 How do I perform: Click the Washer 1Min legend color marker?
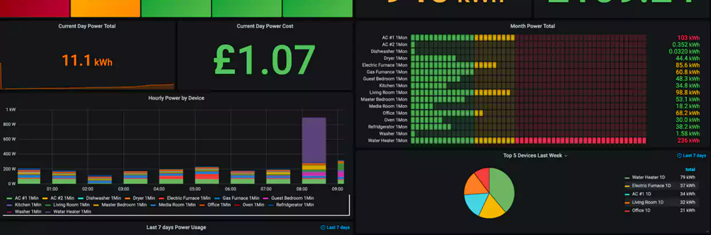(9, 212)
